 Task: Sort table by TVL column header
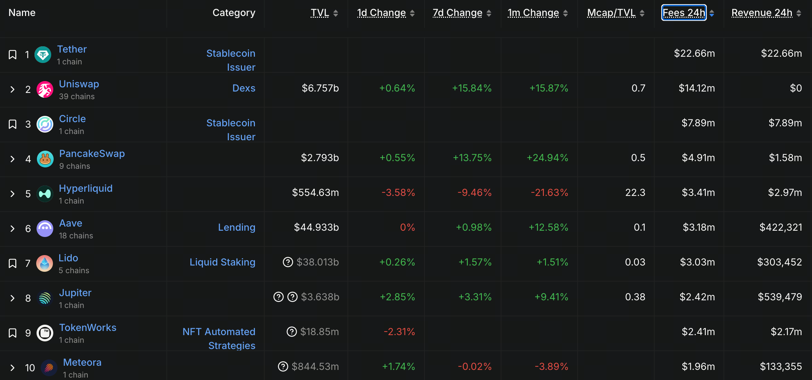click(x=320, y=13)
